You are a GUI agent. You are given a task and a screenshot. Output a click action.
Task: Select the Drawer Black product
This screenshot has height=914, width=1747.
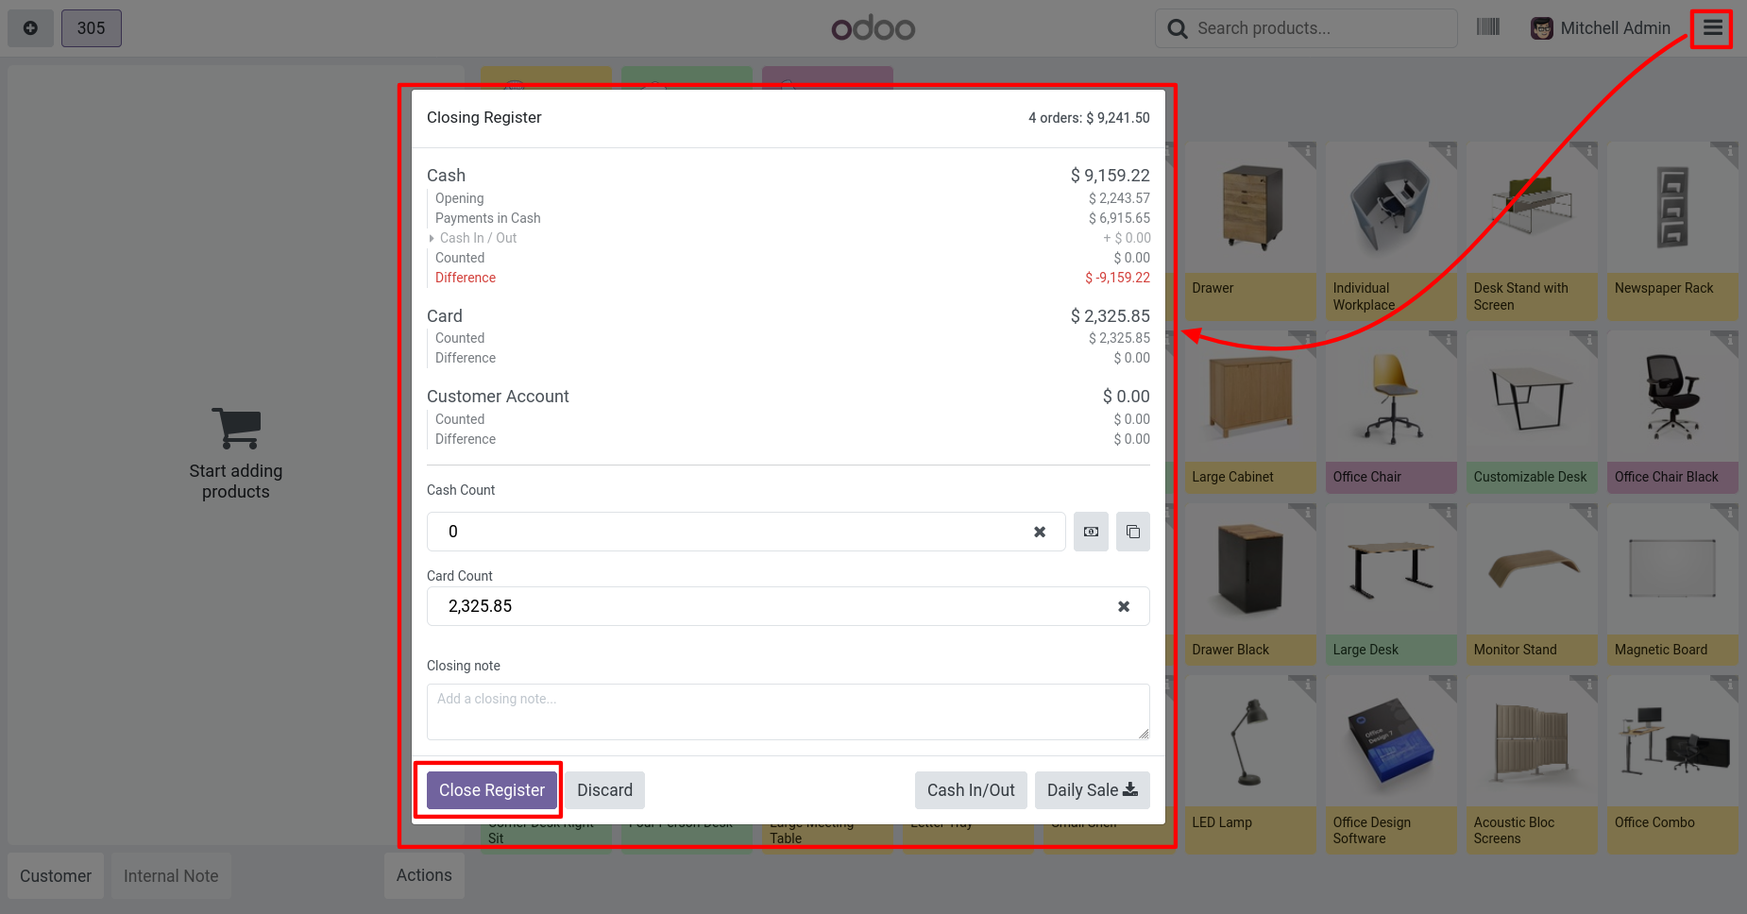tap(1250, 584)
